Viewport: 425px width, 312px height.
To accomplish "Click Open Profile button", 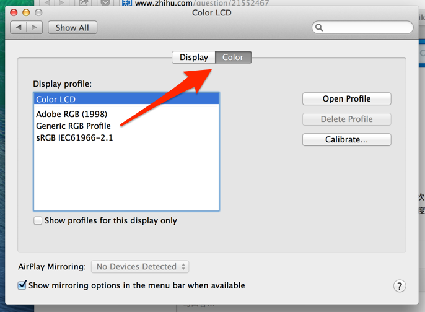I will (x=347, y=99).
